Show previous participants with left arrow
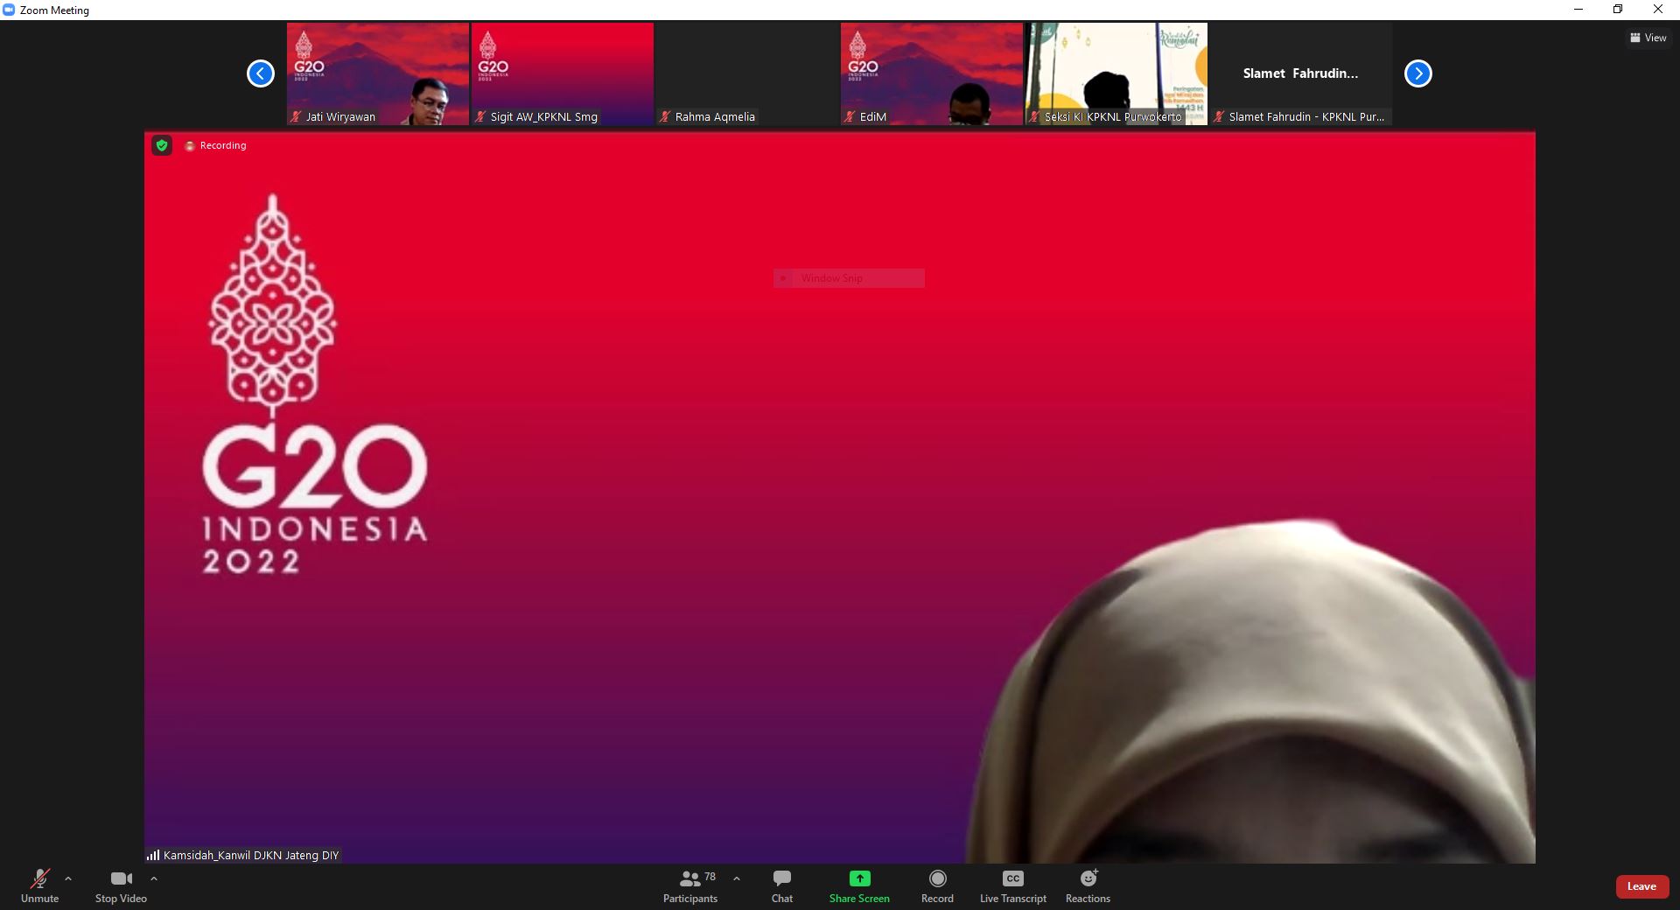 [x=261, y=73]
